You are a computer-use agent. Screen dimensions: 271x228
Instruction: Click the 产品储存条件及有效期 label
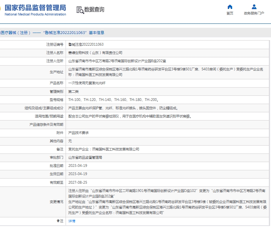[x=46, y=125]
